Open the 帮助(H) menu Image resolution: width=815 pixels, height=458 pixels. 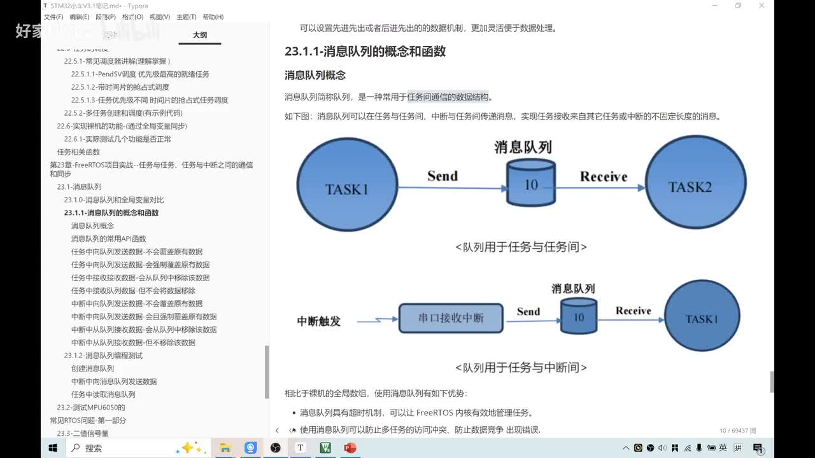[x=213, y=17]
